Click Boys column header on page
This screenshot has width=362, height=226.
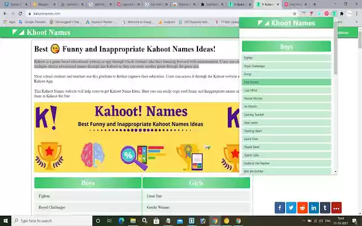click(88, 183)
